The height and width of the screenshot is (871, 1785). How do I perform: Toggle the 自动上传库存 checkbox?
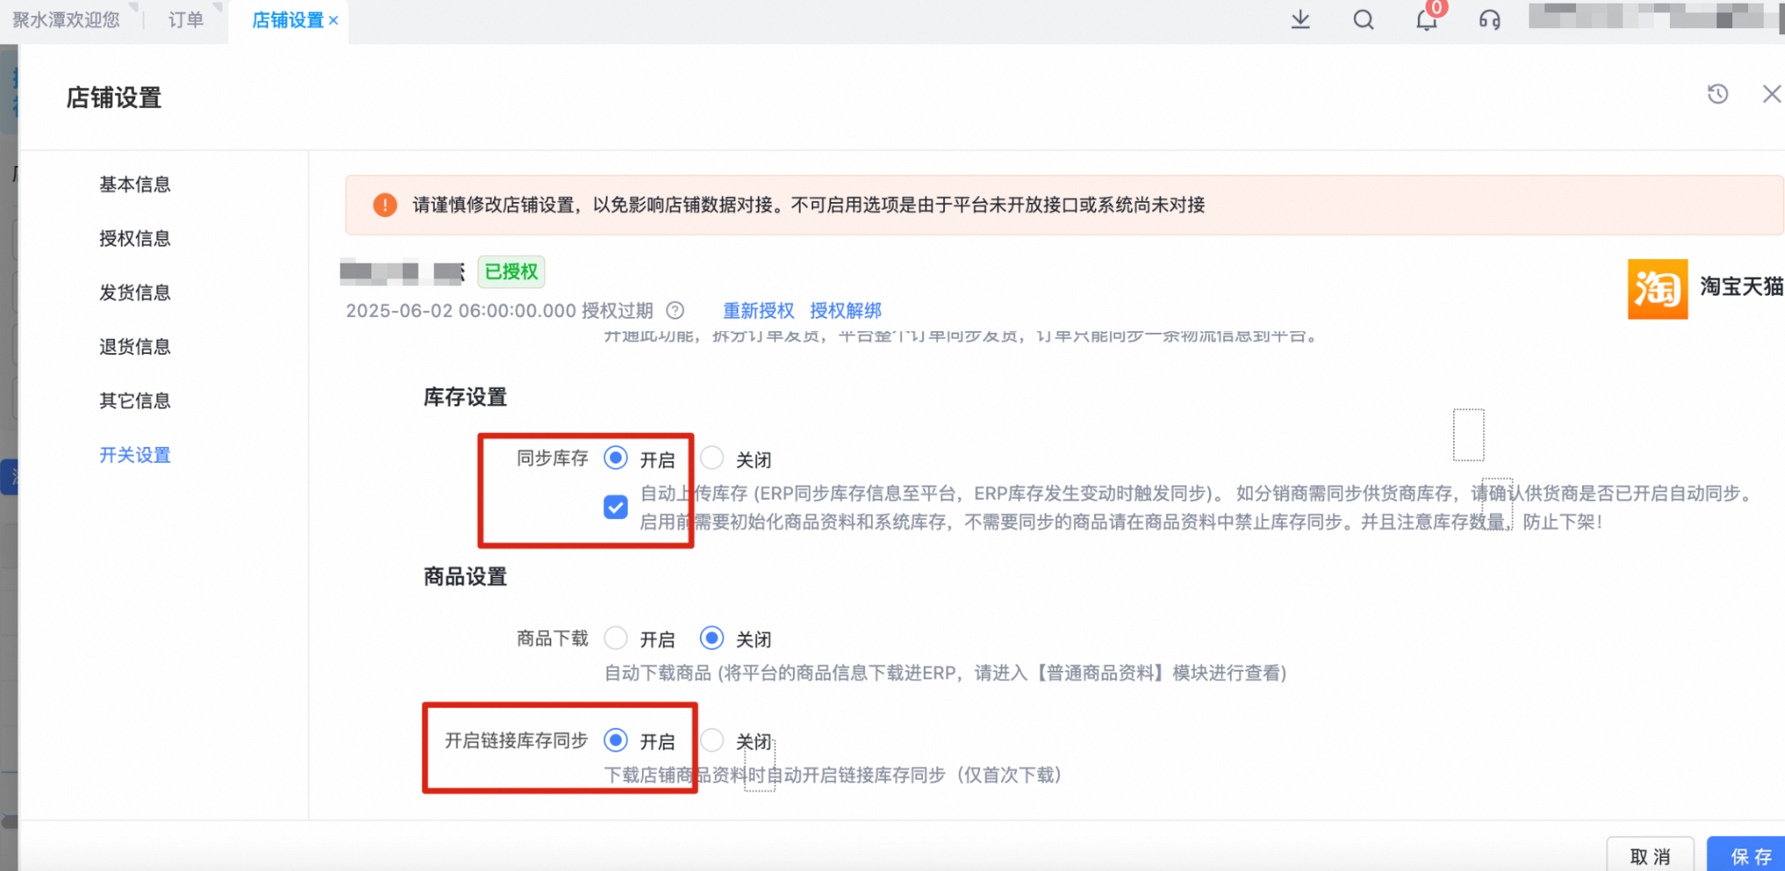(615, 507)
